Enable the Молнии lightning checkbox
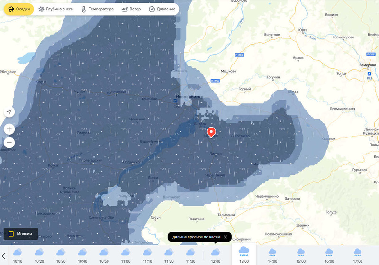Screen dimensions: 379x265 11,234
